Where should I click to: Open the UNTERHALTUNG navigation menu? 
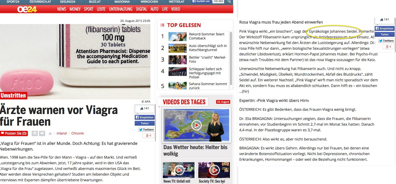[x=121, y=9]
